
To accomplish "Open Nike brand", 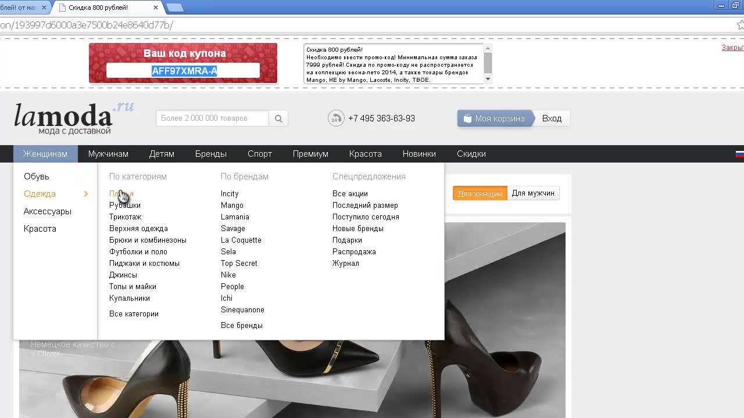I will click(228, 275).
